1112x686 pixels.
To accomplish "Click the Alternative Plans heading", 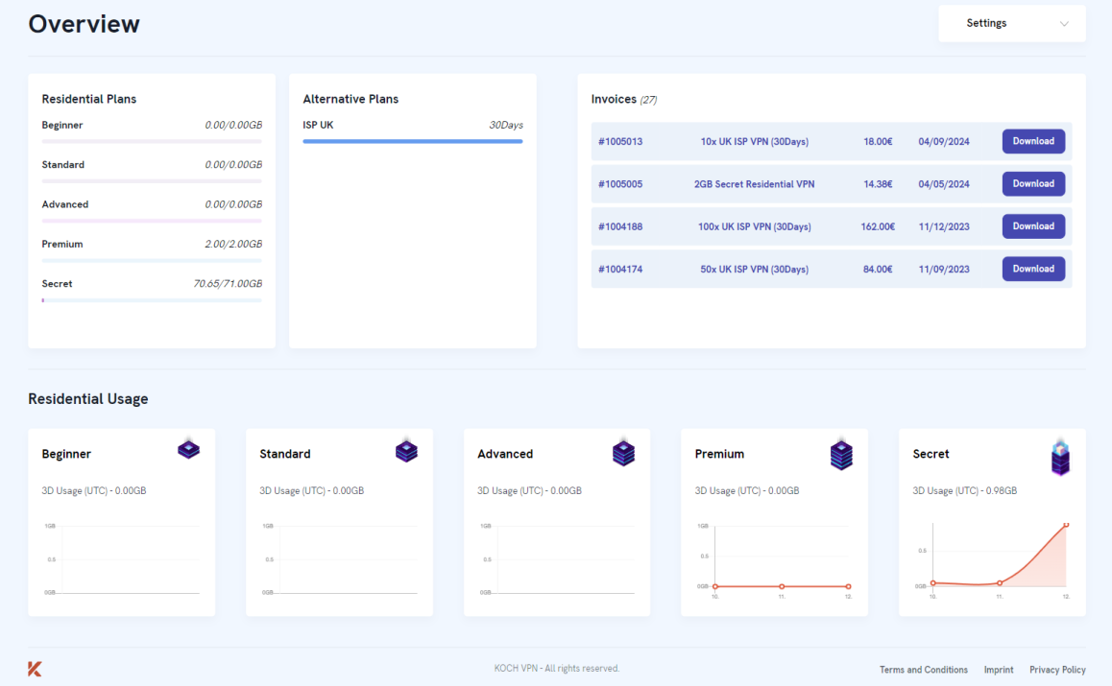I will 351,99.
